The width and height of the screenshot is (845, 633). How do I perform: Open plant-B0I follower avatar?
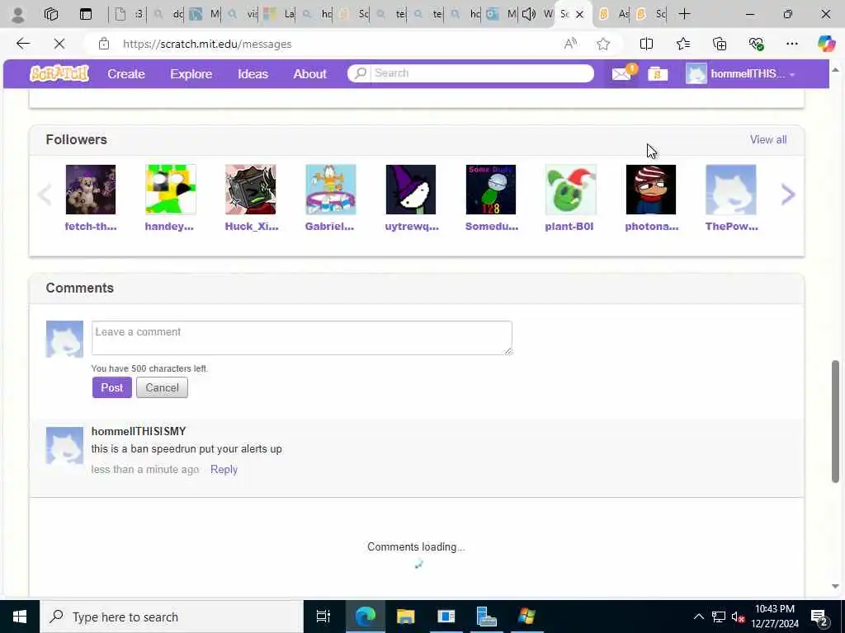point(571,190)
